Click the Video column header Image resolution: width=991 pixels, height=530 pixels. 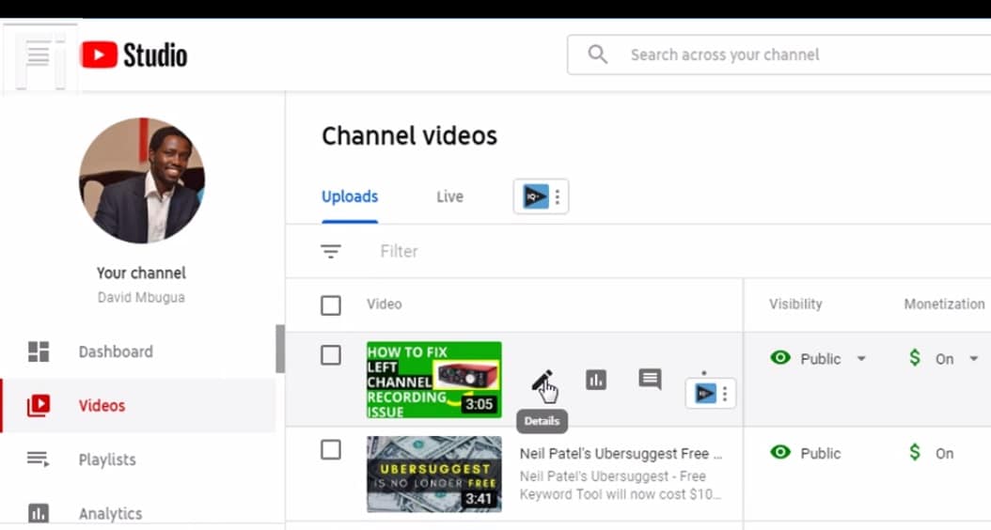pyautogui.click(x=385, y=304)
